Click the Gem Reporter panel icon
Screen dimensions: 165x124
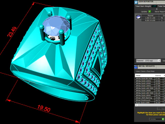click(136, 2)
